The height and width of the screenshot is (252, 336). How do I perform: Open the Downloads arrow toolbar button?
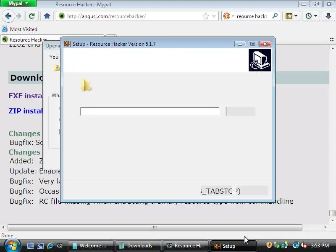click(x=328, y=16)
